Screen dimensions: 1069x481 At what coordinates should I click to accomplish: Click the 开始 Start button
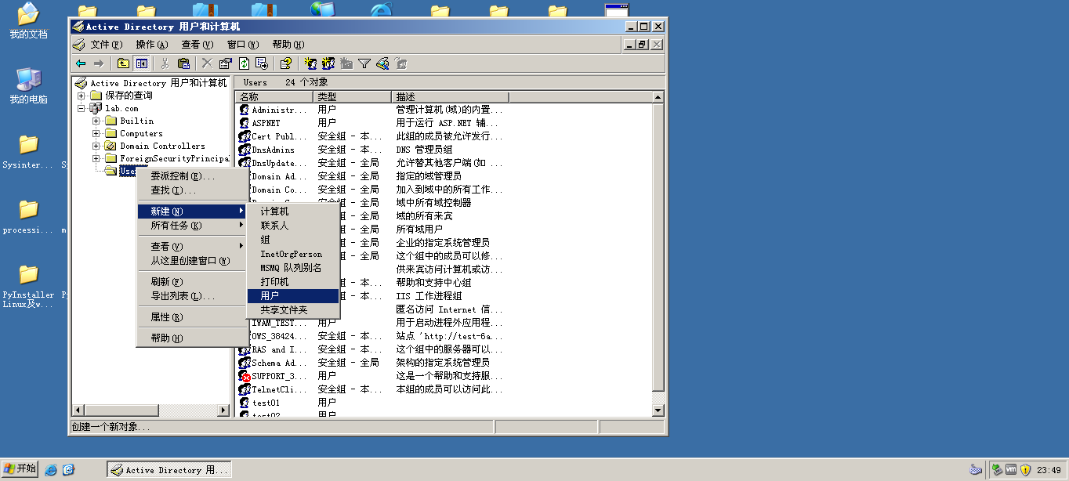20,469
